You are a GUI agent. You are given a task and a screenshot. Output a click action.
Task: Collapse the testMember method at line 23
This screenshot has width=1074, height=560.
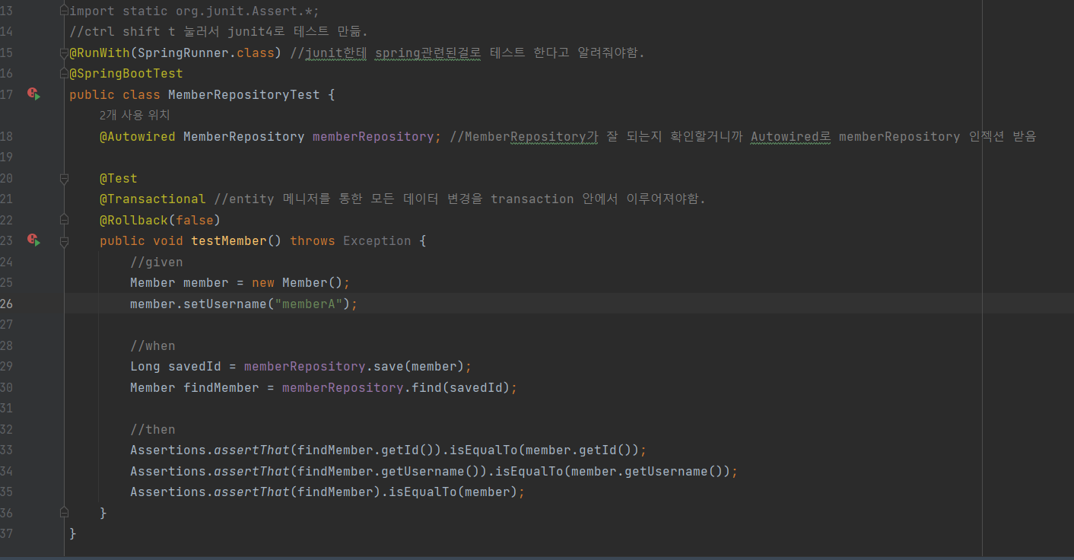pos(65,240)
